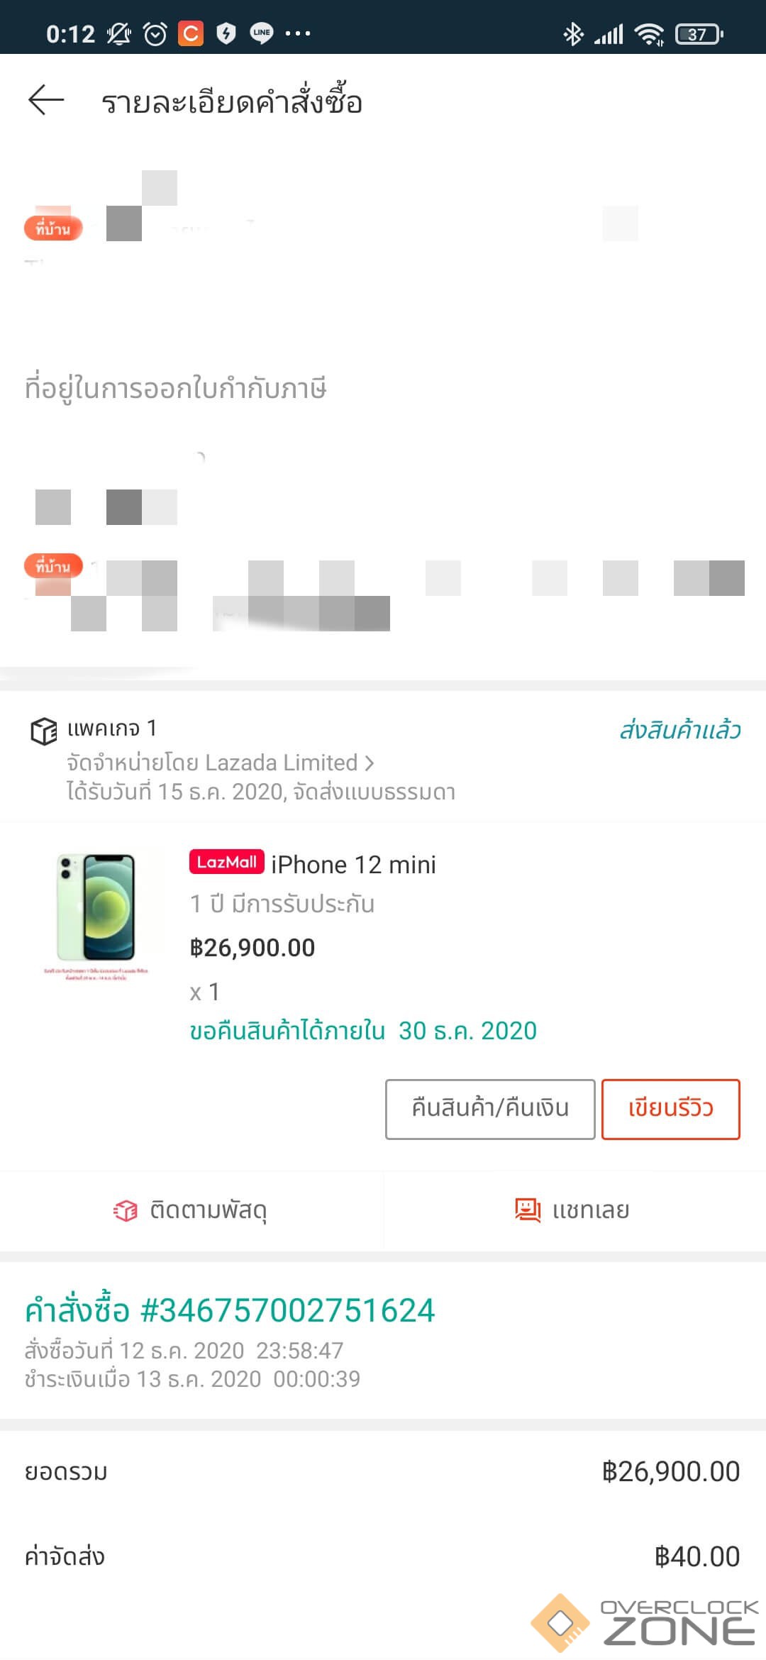
Task: Tap the Bluetooth status icon
Action: click(x=572, y=33)
